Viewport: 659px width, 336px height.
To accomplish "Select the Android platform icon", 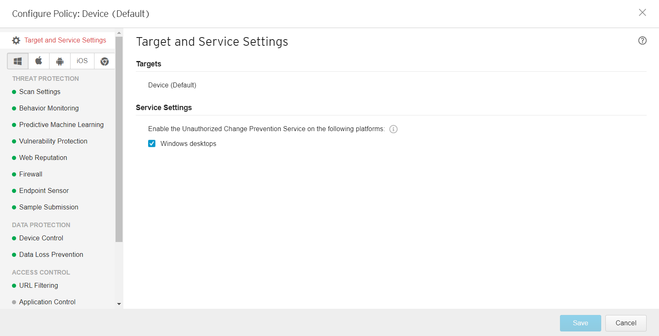I will click(60, 61).
